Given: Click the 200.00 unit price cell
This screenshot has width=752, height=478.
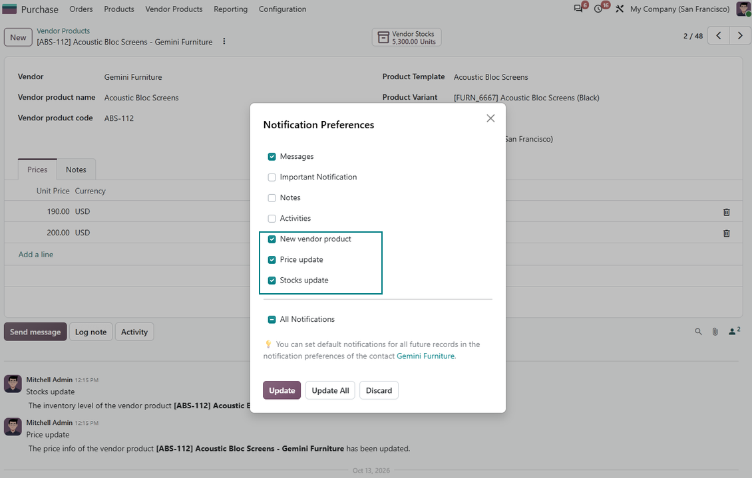Looking at the screenshot, I should (58, 232).
